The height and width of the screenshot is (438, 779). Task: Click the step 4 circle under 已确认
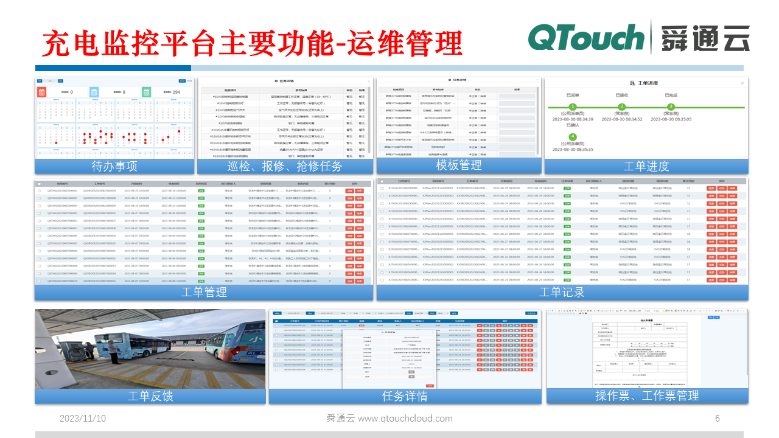pyautogui.click(x=572, y=137)
